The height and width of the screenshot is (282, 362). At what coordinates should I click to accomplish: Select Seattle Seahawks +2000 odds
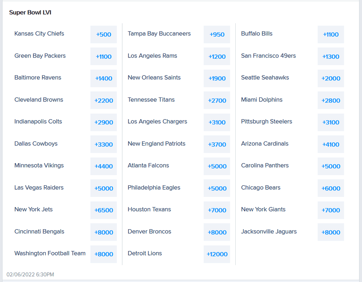[331, 78]
